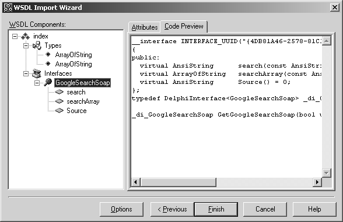Select the second ArrayOfString type

coord(73,64)
